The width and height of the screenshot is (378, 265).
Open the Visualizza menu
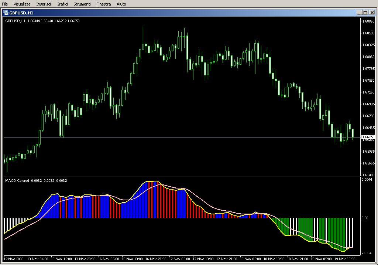[x=22, y=4]
